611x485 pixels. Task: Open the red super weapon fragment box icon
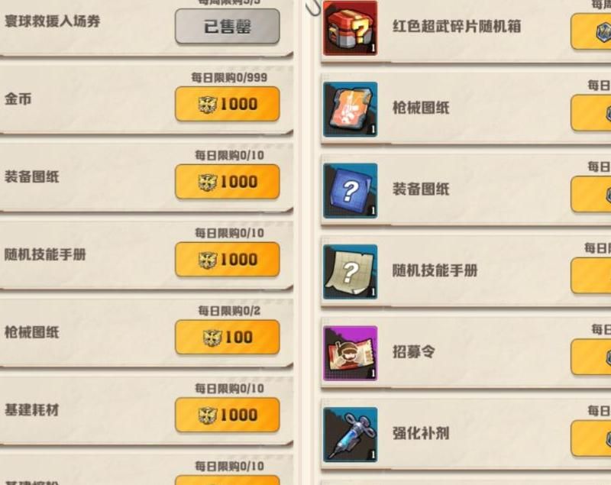point(350,28)
